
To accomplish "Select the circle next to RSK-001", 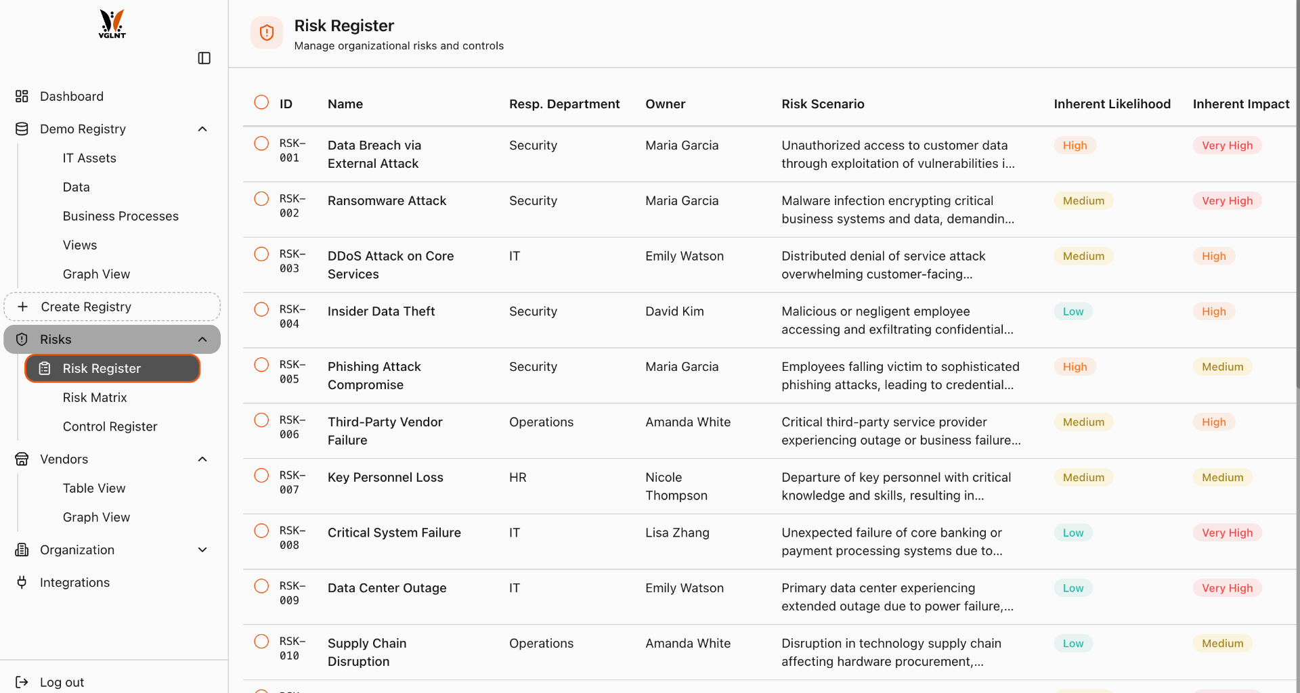I will coord(261,143).
